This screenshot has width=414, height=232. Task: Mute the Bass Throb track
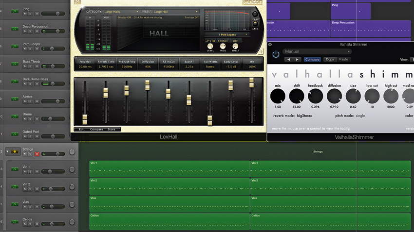point(25,66)
